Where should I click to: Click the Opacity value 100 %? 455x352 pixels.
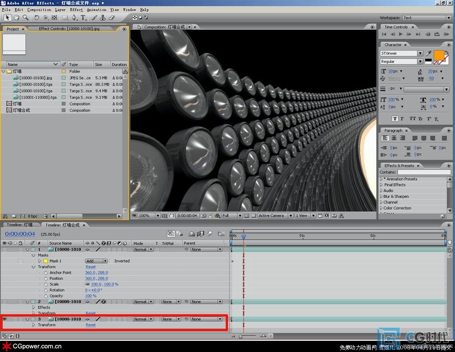coord(91,296)
